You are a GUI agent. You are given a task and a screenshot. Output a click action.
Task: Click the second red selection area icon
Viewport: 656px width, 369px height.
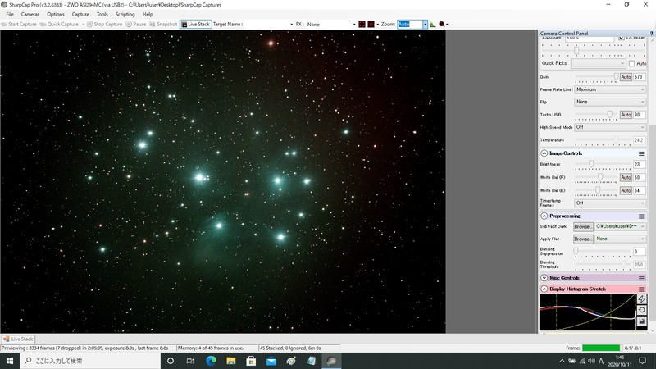371,25
